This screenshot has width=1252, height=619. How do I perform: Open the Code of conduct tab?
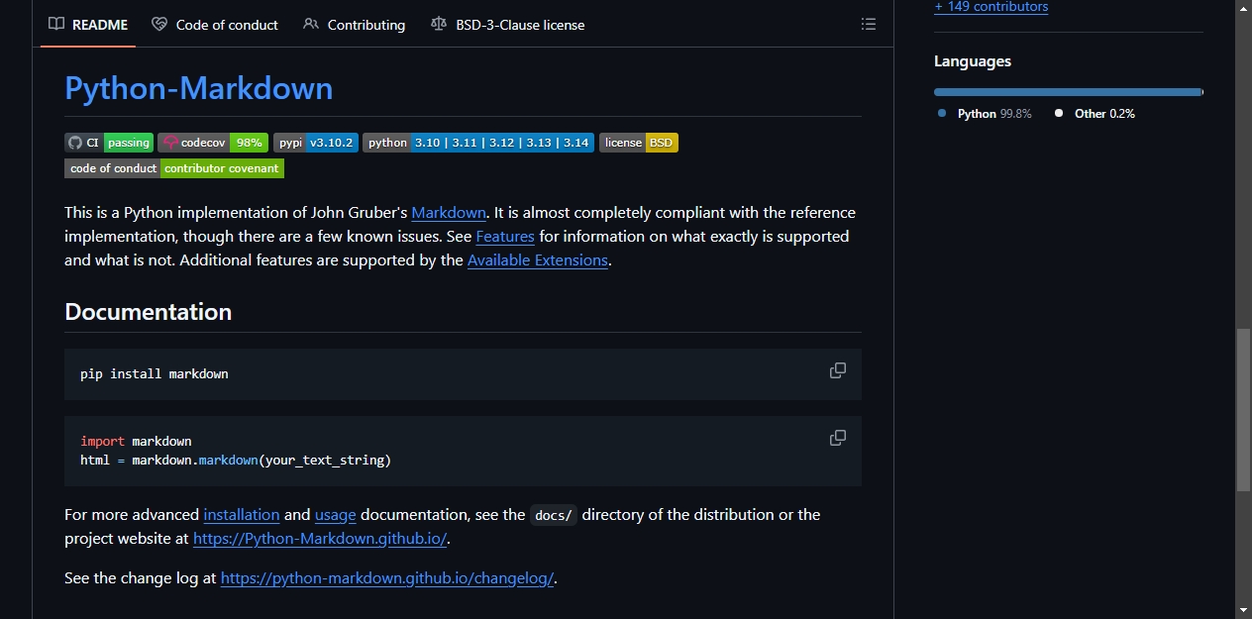coord(215,25)
